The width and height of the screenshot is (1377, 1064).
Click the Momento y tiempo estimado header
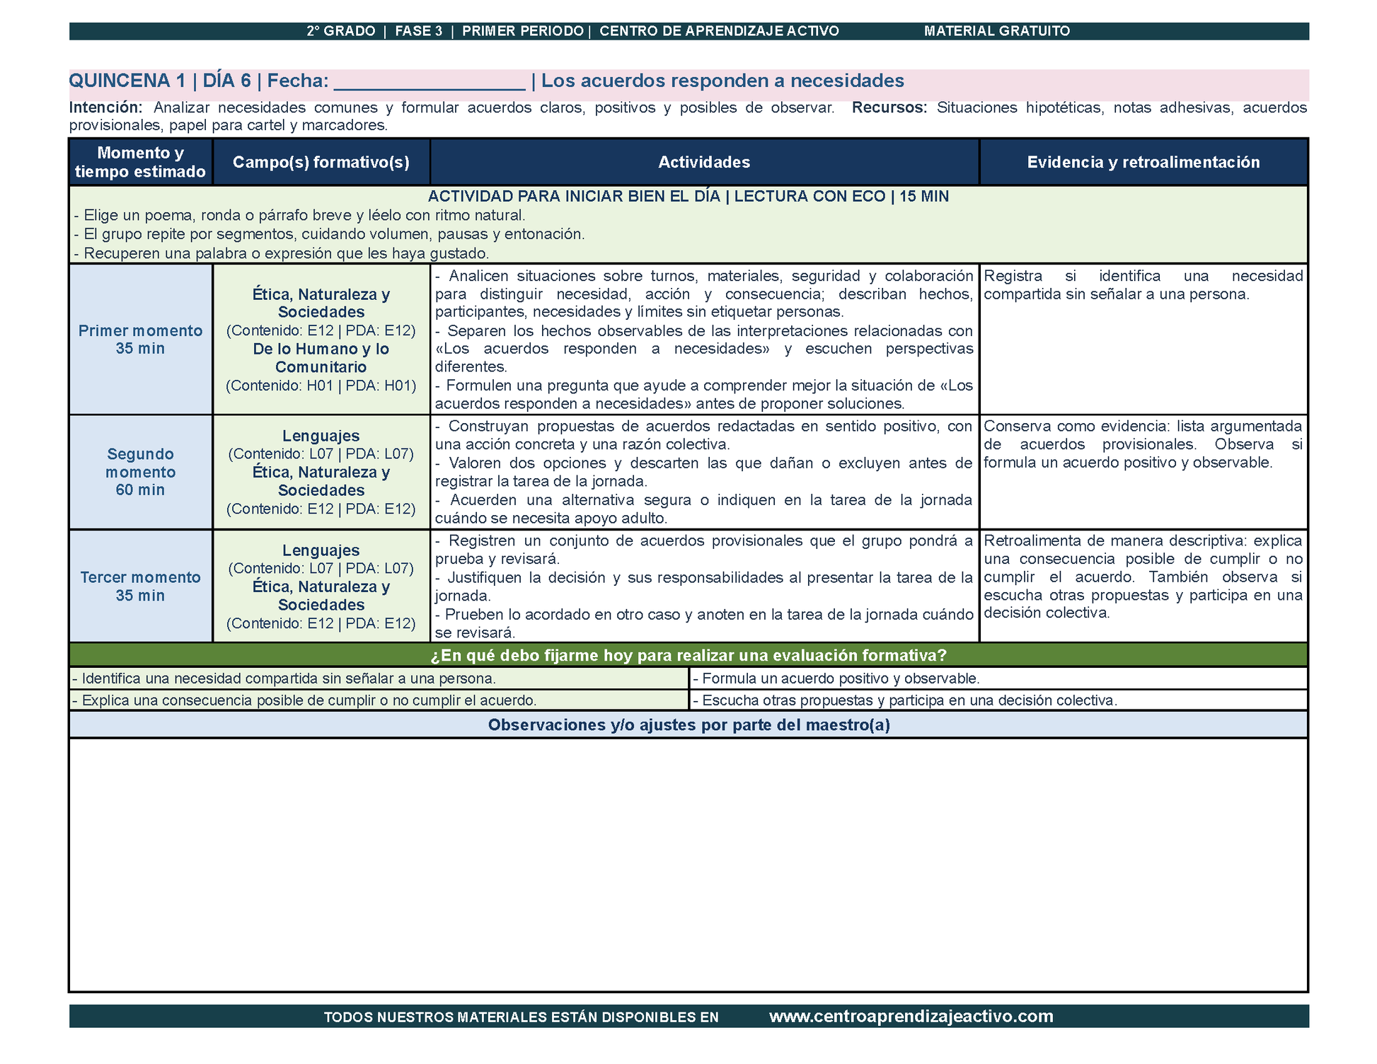(141, 162)
